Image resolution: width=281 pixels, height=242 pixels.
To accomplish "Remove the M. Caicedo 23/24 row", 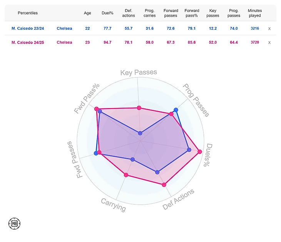I will (269, 29).
